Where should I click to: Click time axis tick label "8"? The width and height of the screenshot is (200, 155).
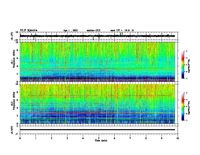click(x=146, y=138)
